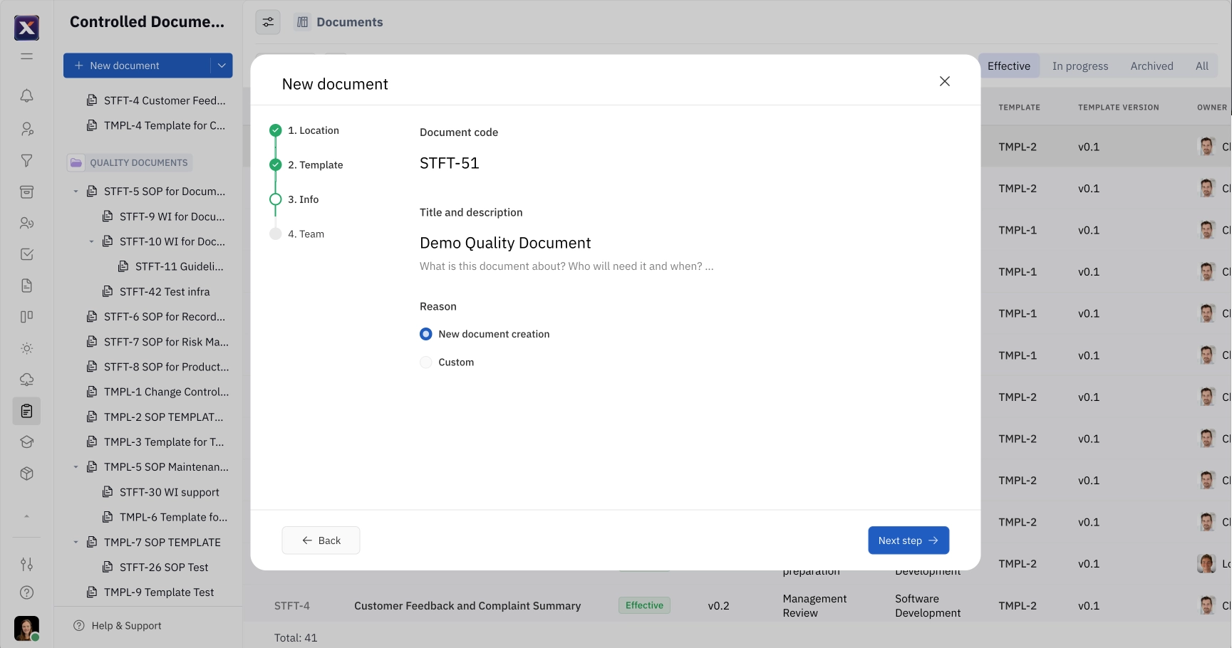
Task: Select the kanban board icon in sidebar
Action: pos(26,316)
